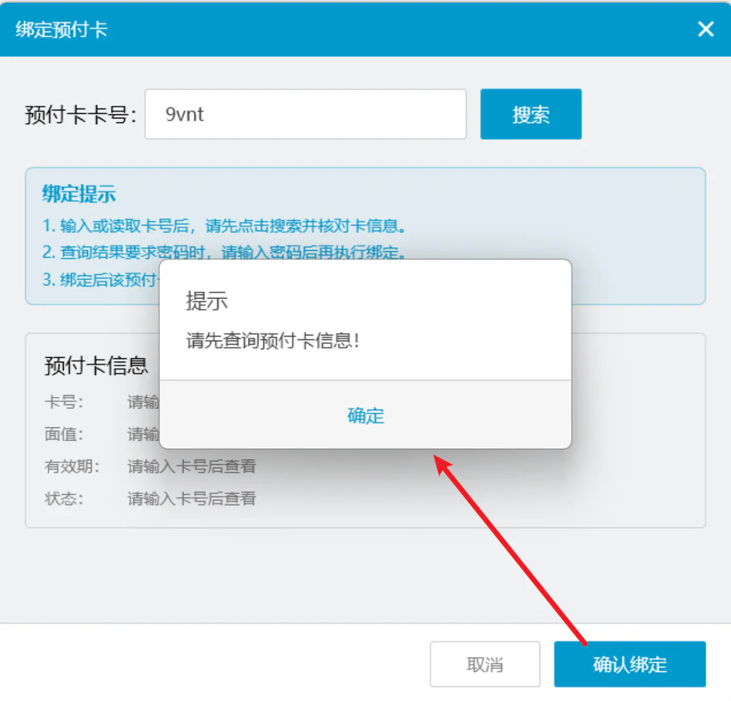Click the 预付卡信息 section title
Viewport: 731px width, 701px height.
pyautogui.click(x=96, y=365)
